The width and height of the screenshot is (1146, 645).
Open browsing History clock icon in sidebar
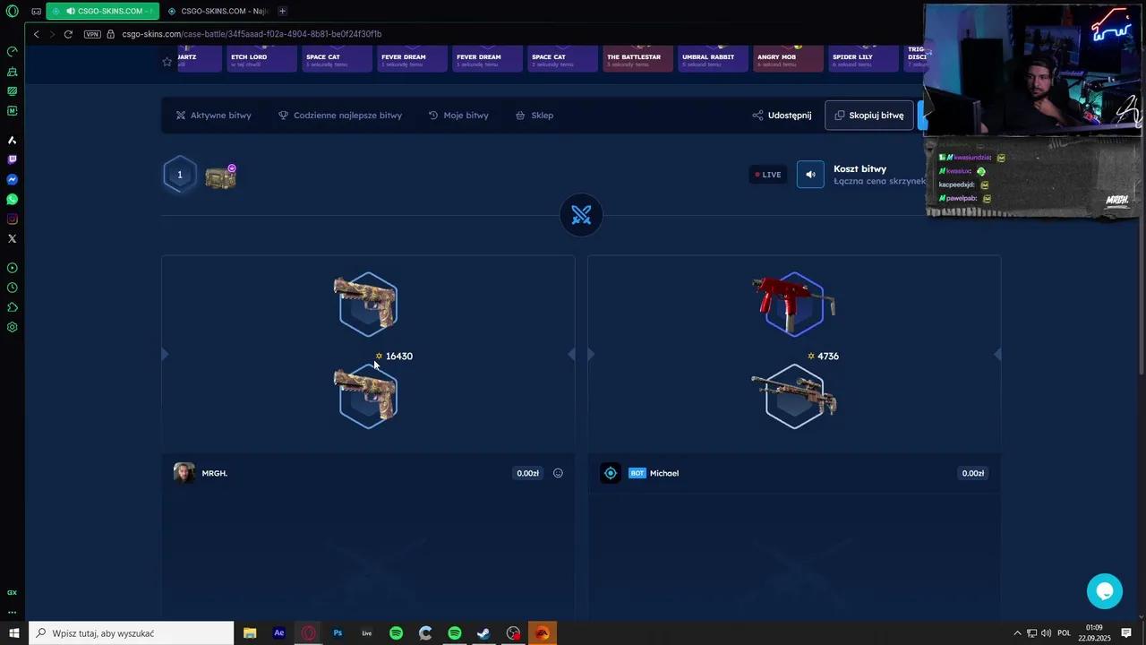point(12,288)
